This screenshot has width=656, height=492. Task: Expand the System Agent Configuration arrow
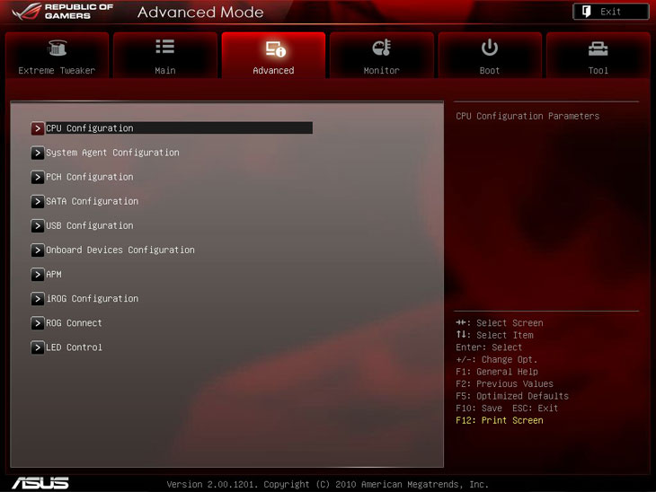37,153
